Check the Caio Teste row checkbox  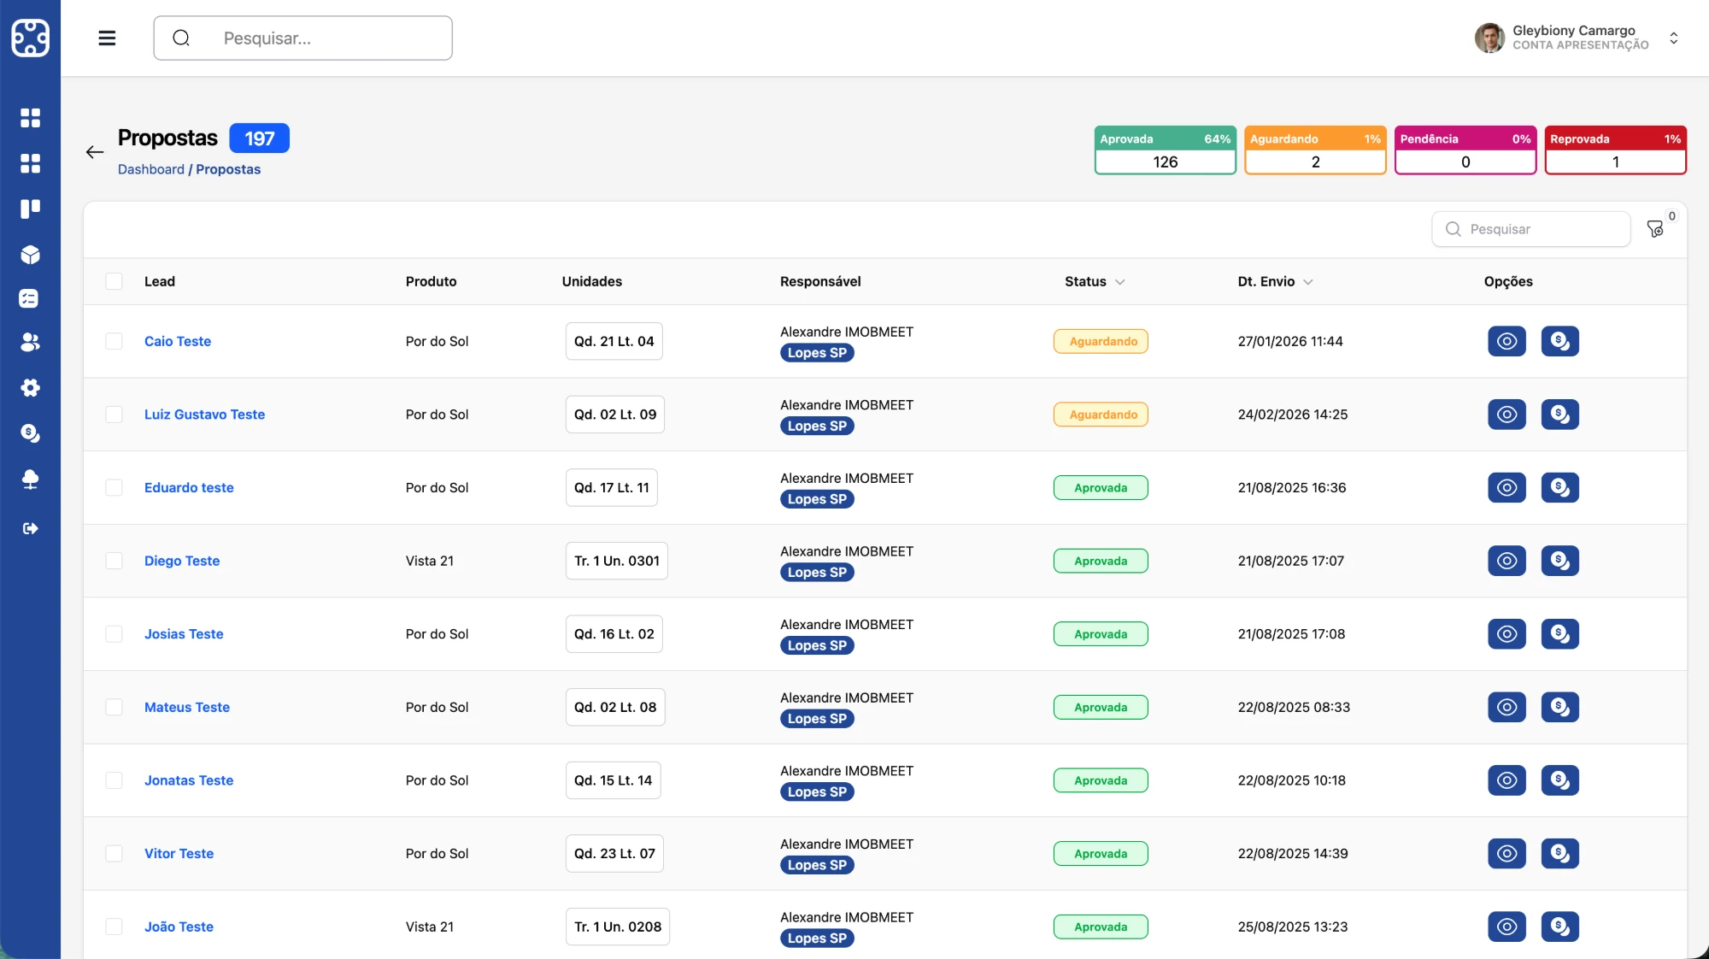(x=114, y=341)
